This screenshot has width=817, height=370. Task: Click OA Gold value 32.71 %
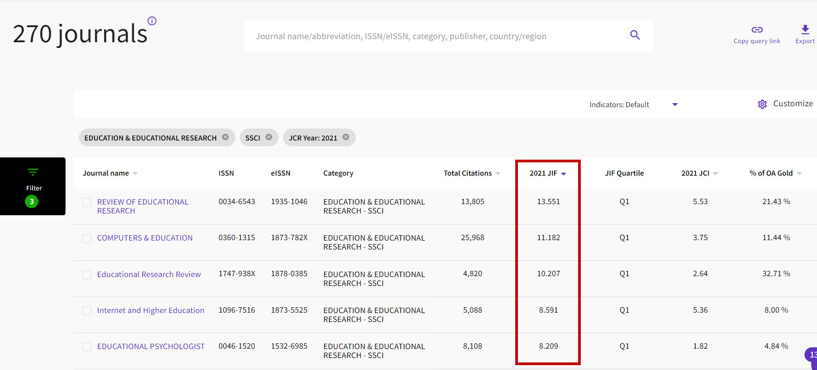(776, 273)
